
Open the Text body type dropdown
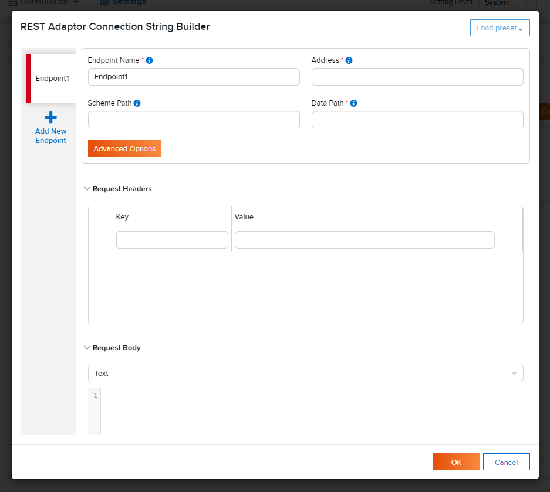click(305, 374)
